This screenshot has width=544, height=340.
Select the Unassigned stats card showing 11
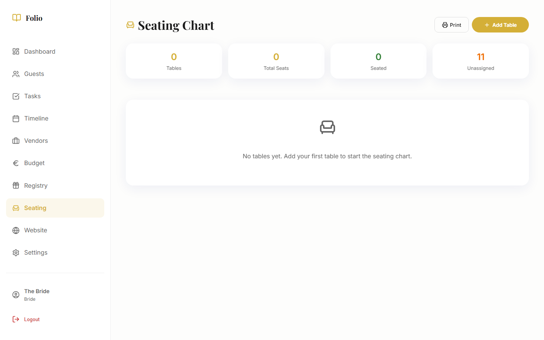point(481,61)
